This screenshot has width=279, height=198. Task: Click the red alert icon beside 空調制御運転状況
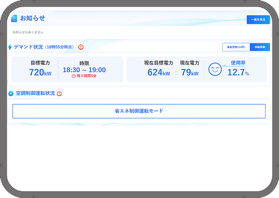[59, 94]
